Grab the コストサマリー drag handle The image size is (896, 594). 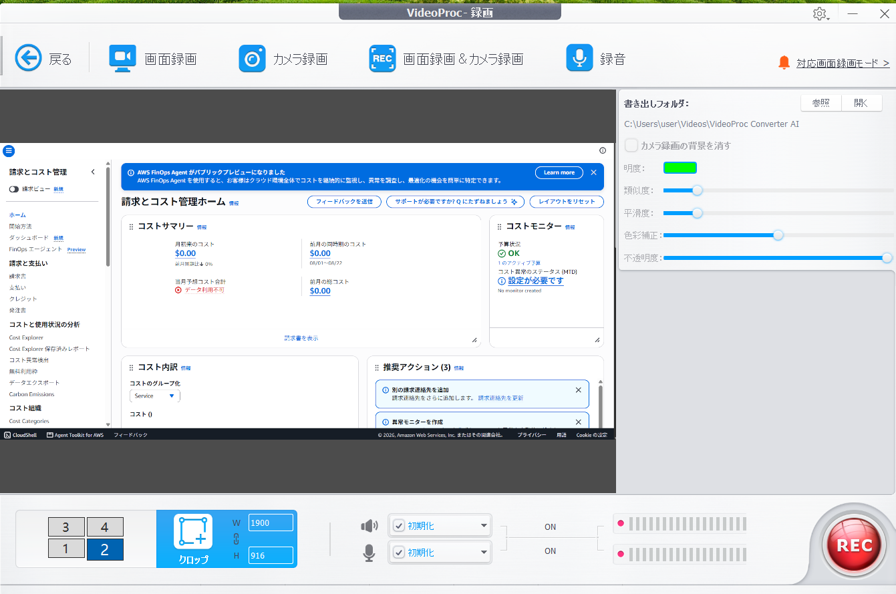click(131, 227)
